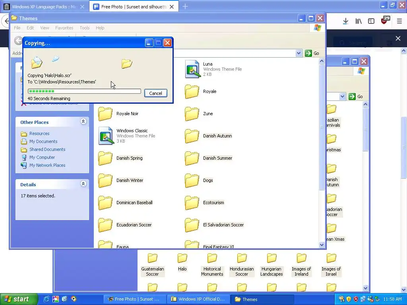
Task: Collapse the Other Places panel
Action: pyautogui.click(x=83, y=122)
